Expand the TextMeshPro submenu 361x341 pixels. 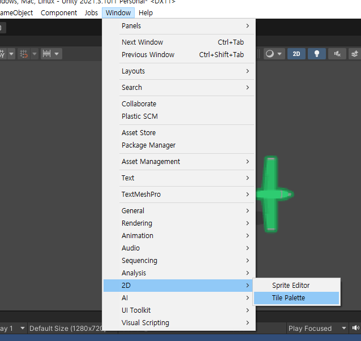[179, 195]
